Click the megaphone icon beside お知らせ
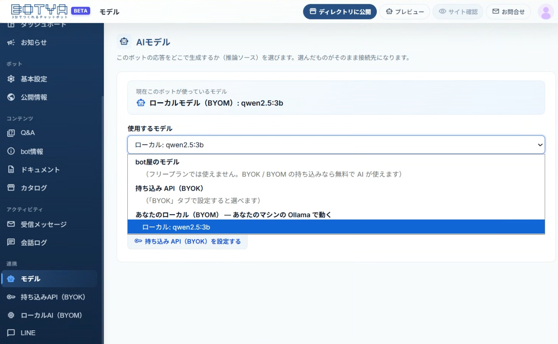Image resolution: width=558 pixels, height=344 pixels. [x=11, y=42]
